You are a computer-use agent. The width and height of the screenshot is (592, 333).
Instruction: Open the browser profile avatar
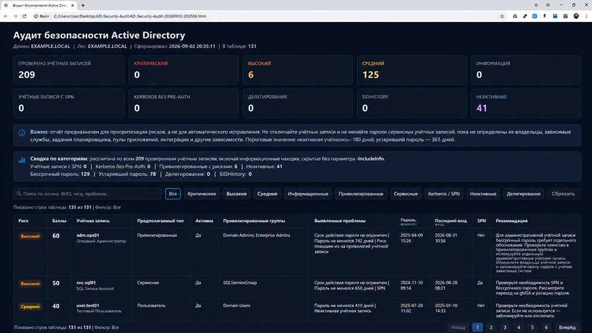pyautogui.click(x=576, y=16)
